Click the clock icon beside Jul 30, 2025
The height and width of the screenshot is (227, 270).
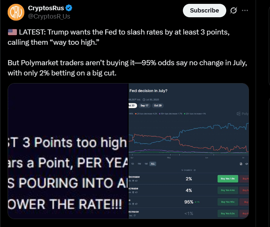144,99
